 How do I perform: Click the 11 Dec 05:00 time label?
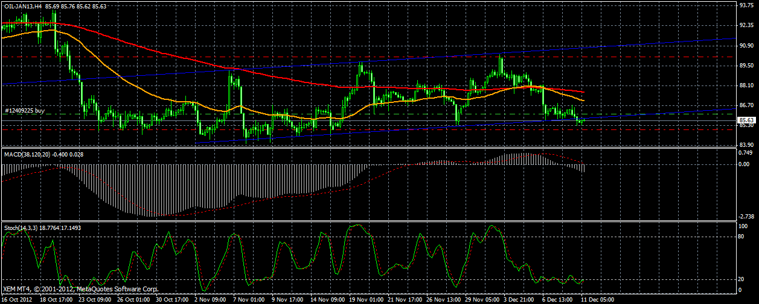[x=597, y=299]
